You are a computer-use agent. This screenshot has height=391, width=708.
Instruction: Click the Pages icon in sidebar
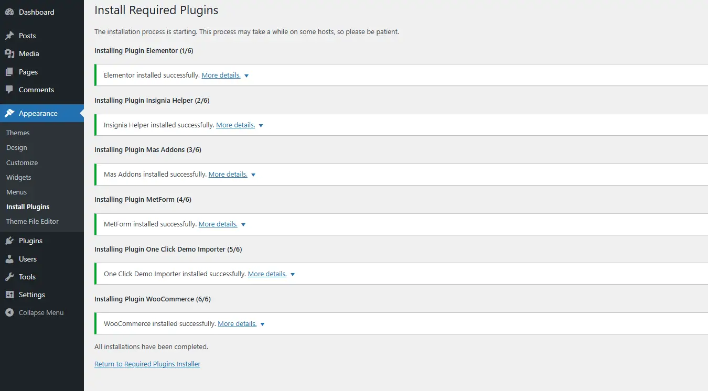click(9, 72)
